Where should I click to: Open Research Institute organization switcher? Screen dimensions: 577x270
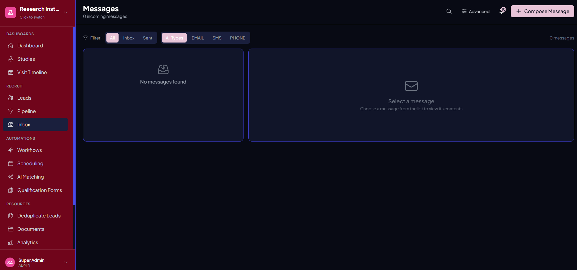tap(36, 12)
